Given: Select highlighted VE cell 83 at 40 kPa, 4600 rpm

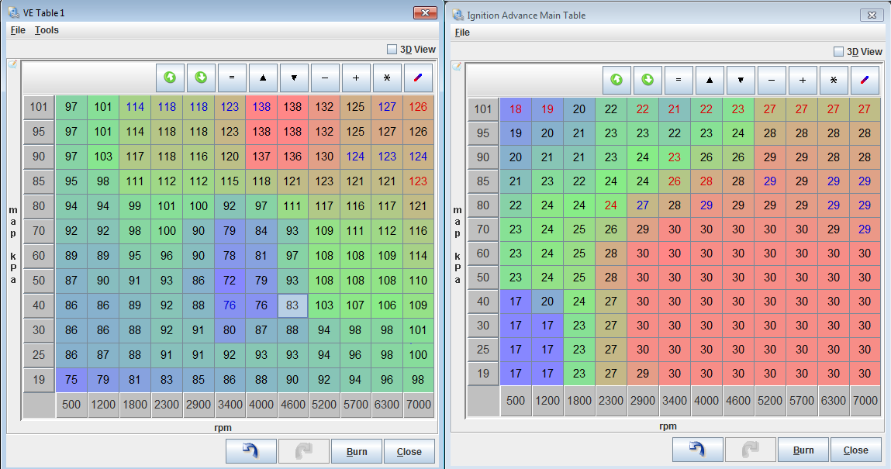Looking at the screenshot, I should 292,305.
